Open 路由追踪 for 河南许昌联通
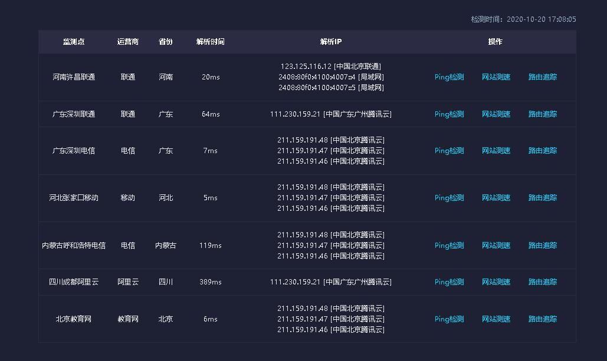Screen dimensions: 607x361 click(x=542, y=77)
